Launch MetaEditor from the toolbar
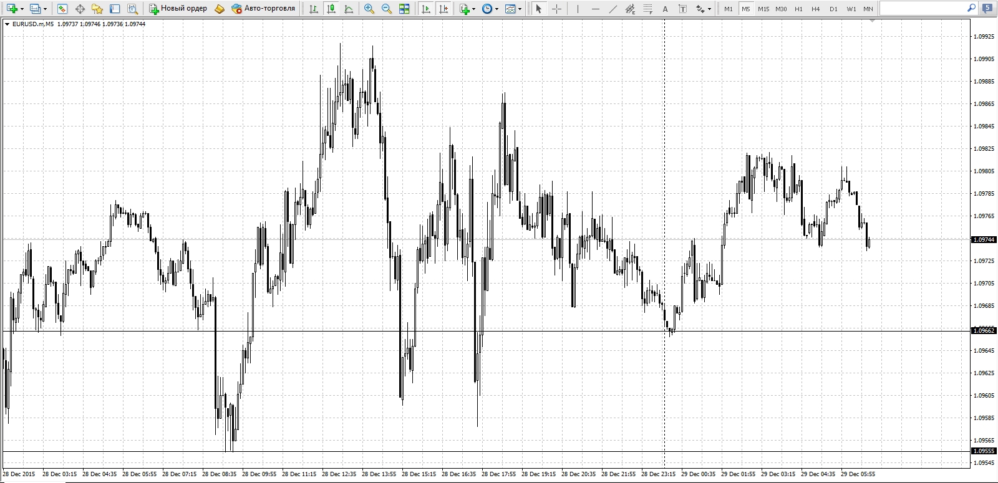This screenshot has width=998, height=483. tap(220, 9)
